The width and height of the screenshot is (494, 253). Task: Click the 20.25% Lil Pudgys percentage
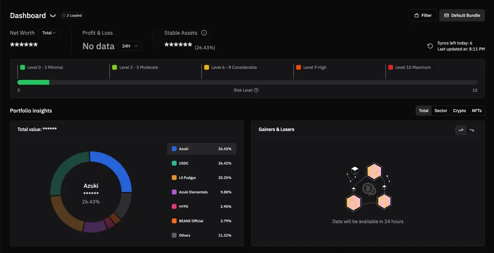point(225,178)
